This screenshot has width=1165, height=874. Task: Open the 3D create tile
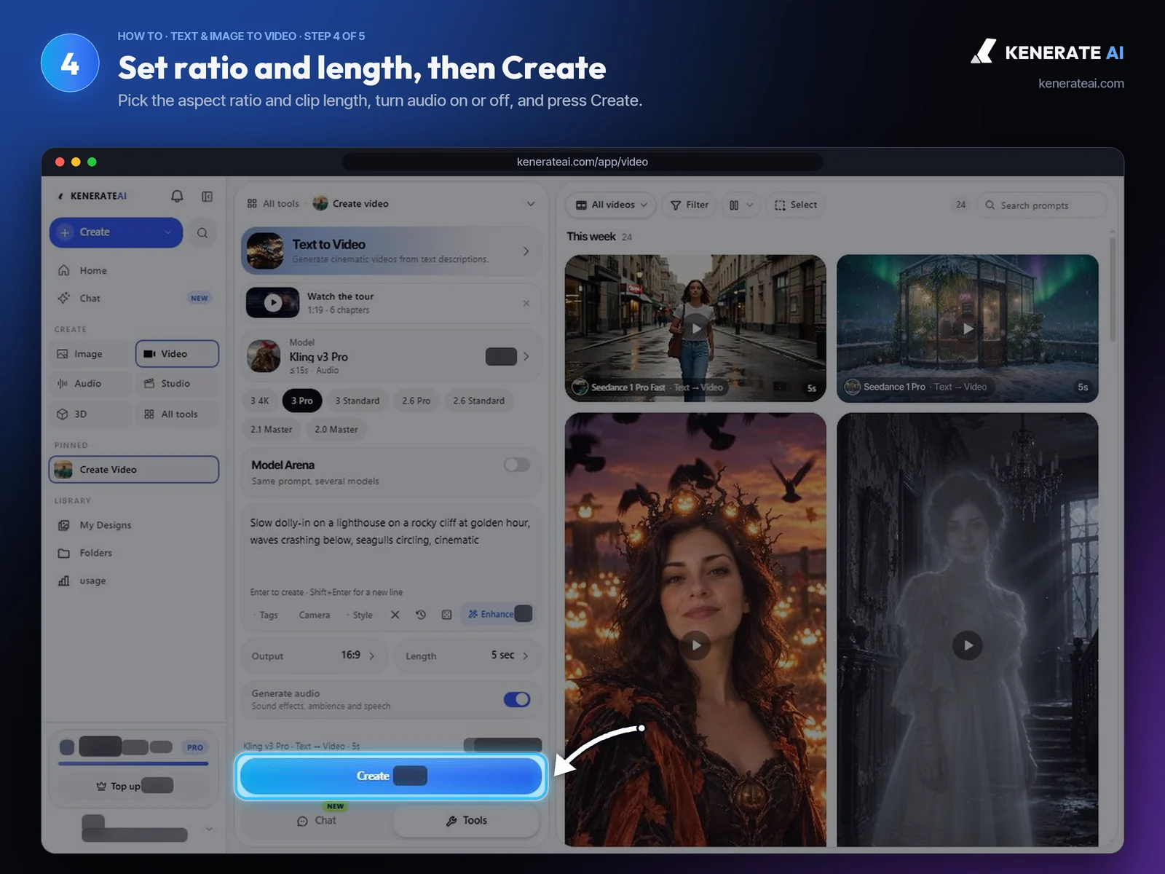(91, 414)
